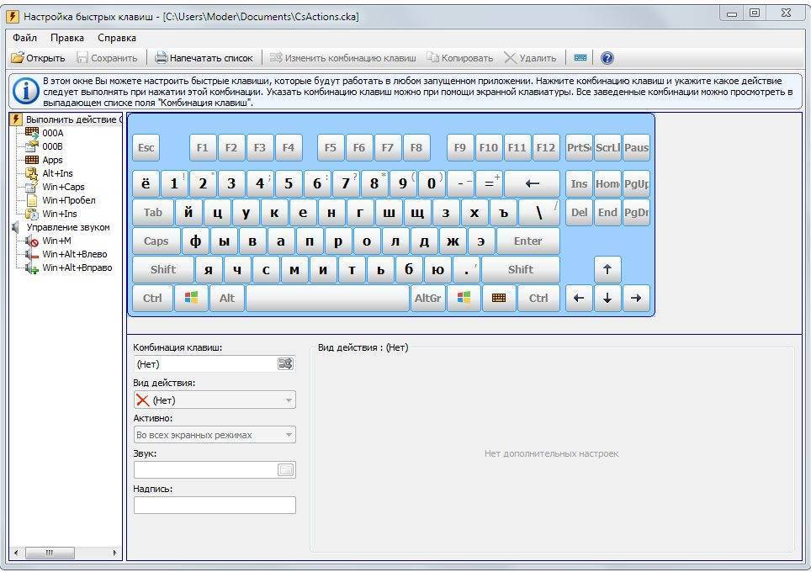Click the Del key on virtual keyboard
Image resolution: width=811 pixels, height=572 pixels.
point(579,213)
